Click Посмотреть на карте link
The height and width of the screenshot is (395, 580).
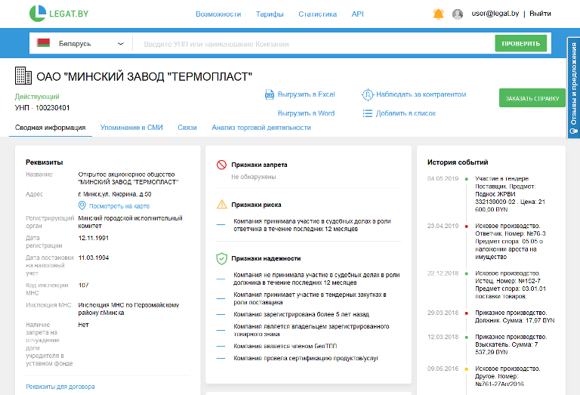[119, 206]
